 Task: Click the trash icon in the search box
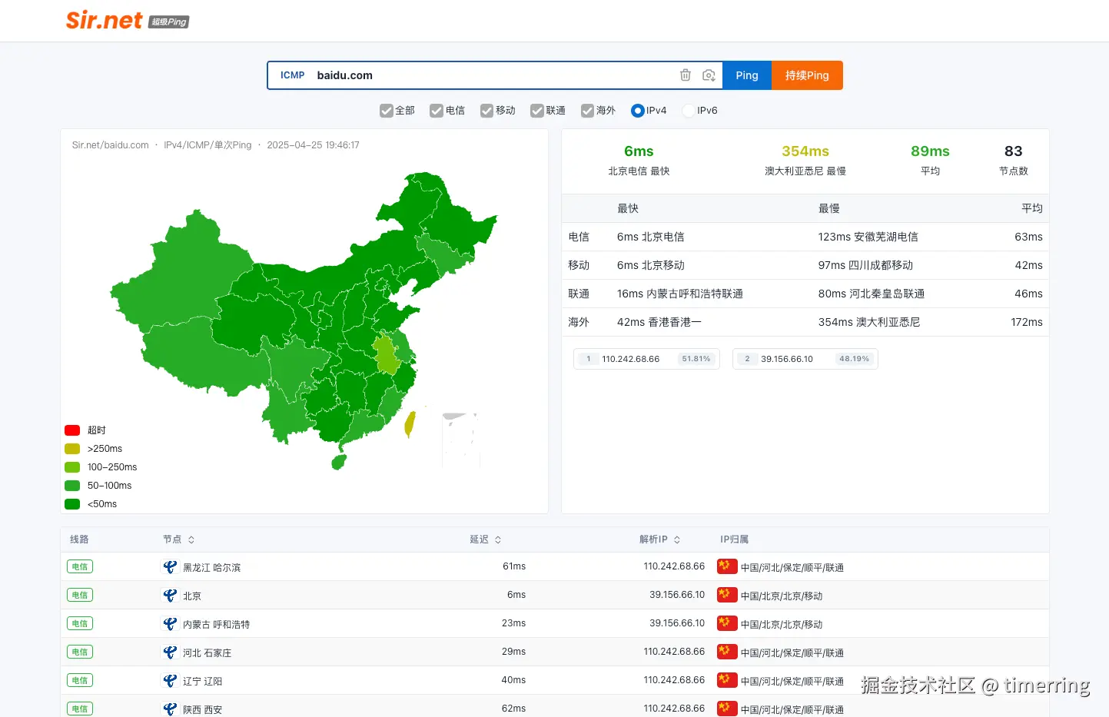[686, 75]
